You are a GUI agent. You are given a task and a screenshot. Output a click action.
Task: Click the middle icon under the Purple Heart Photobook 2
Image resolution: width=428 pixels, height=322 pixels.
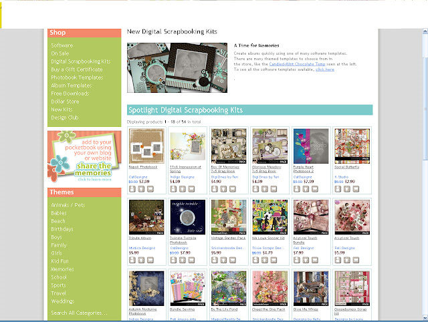pos(306,188)
